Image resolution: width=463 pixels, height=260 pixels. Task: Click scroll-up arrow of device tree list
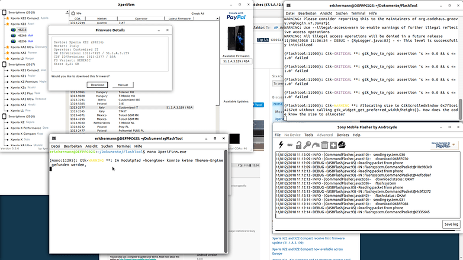67,12
